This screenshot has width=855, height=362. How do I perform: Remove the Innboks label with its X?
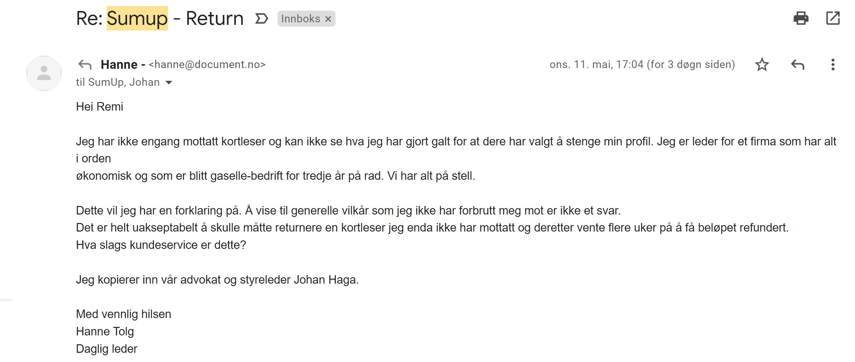click(328, 19)
